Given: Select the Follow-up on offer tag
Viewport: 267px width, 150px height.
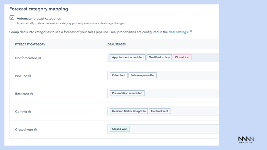Looking at the screenshot, I should pos(142,75).
